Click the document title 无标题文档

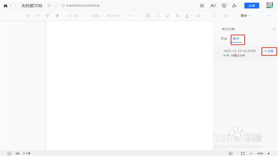point(32,6)
